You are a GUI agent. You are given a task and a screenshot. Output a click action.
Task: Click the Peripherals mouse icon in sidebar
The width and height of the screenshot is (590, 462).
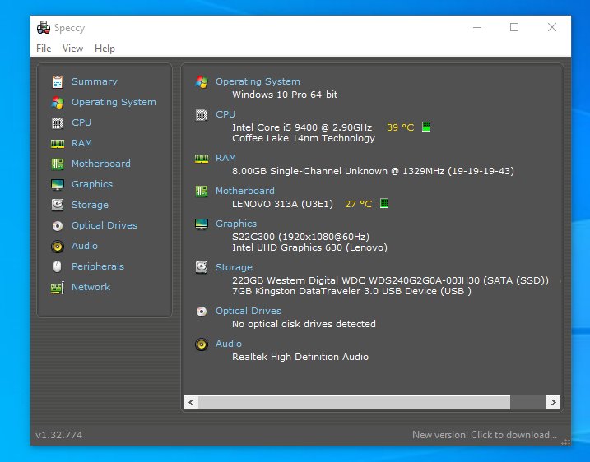click(x=58, y=266)
